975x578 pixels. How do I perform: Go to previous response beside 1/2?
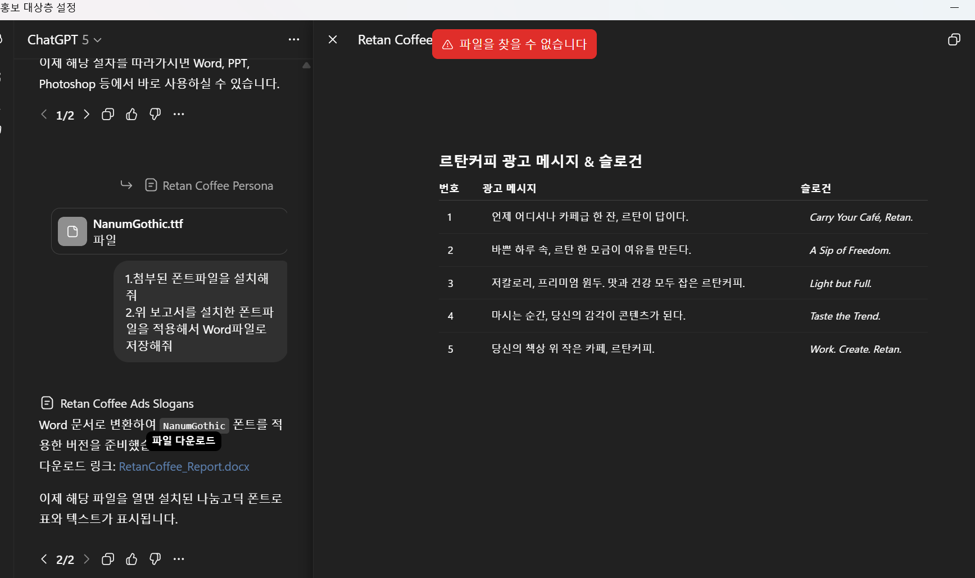[x=44, y=115]
